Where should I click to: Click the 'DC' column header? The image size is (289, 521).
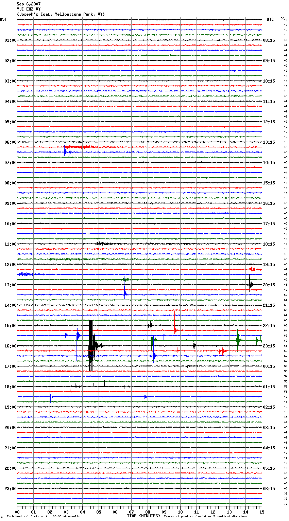pos(282,18)
